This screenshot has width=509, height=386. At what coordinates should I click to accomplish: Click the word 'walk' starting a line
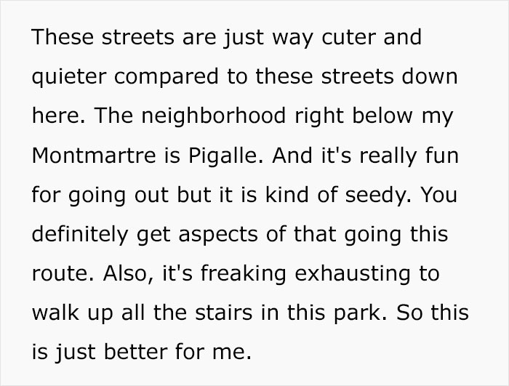pos(55,313)
